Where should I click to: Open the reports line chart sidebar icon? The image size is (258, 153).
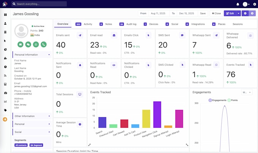[5, 102]
